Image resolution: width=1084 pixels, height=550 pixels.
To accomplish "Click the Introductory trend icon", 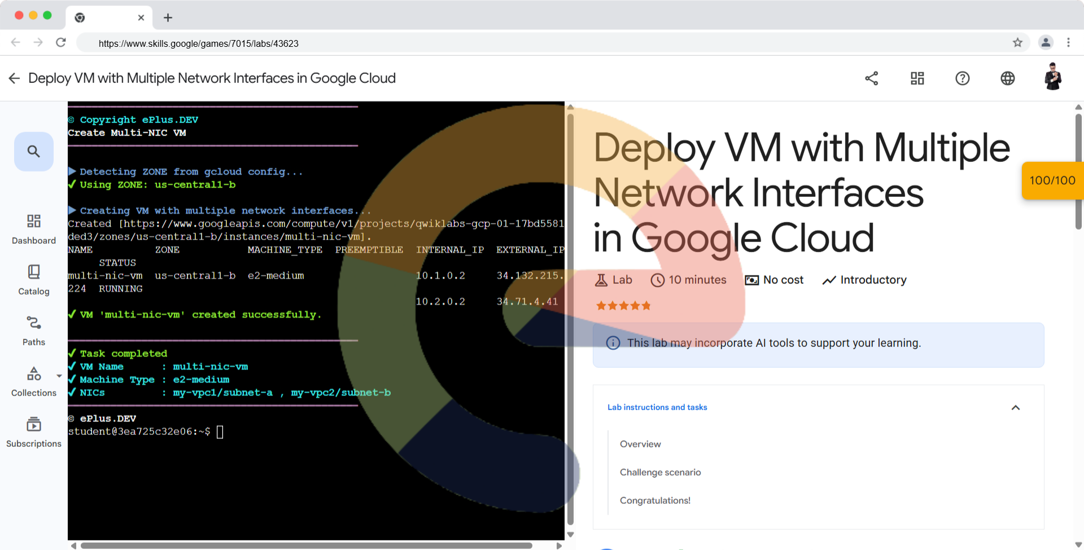I will click(x=829, y=280).
